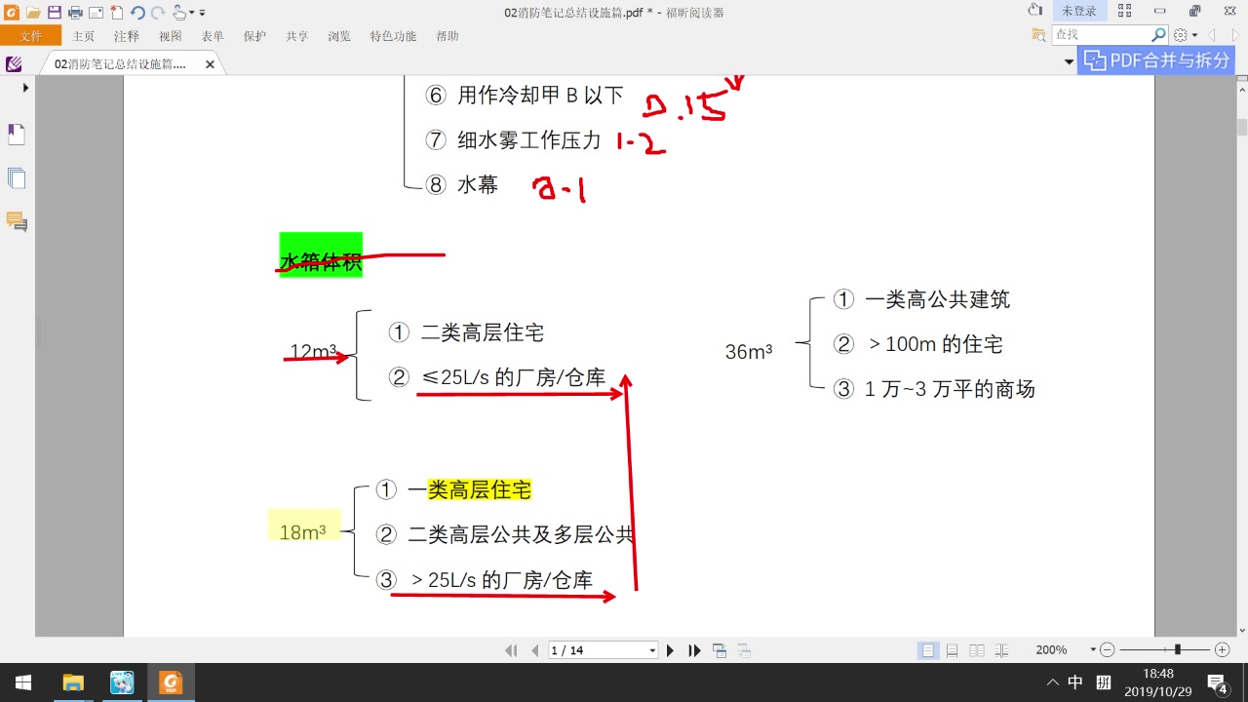Email the document via envelope icon

point(96,13)
